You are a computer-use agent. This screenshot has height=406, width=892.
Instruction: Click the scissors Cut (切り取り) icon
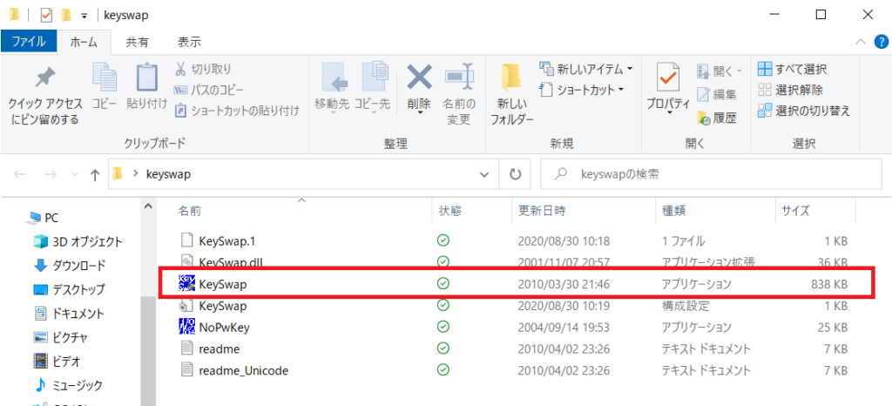[x=179, y=70]
